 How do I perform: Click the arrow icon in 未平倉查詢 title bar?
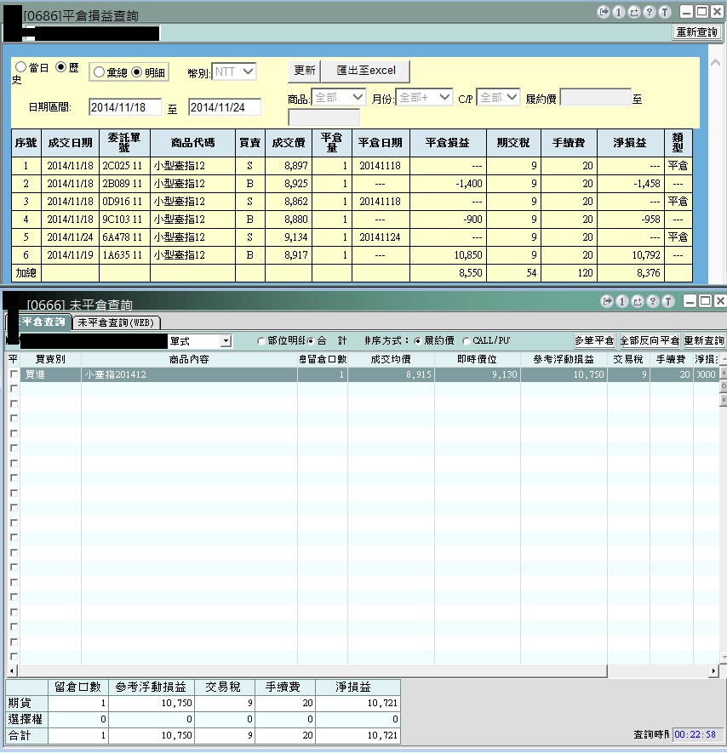point(607,301)
